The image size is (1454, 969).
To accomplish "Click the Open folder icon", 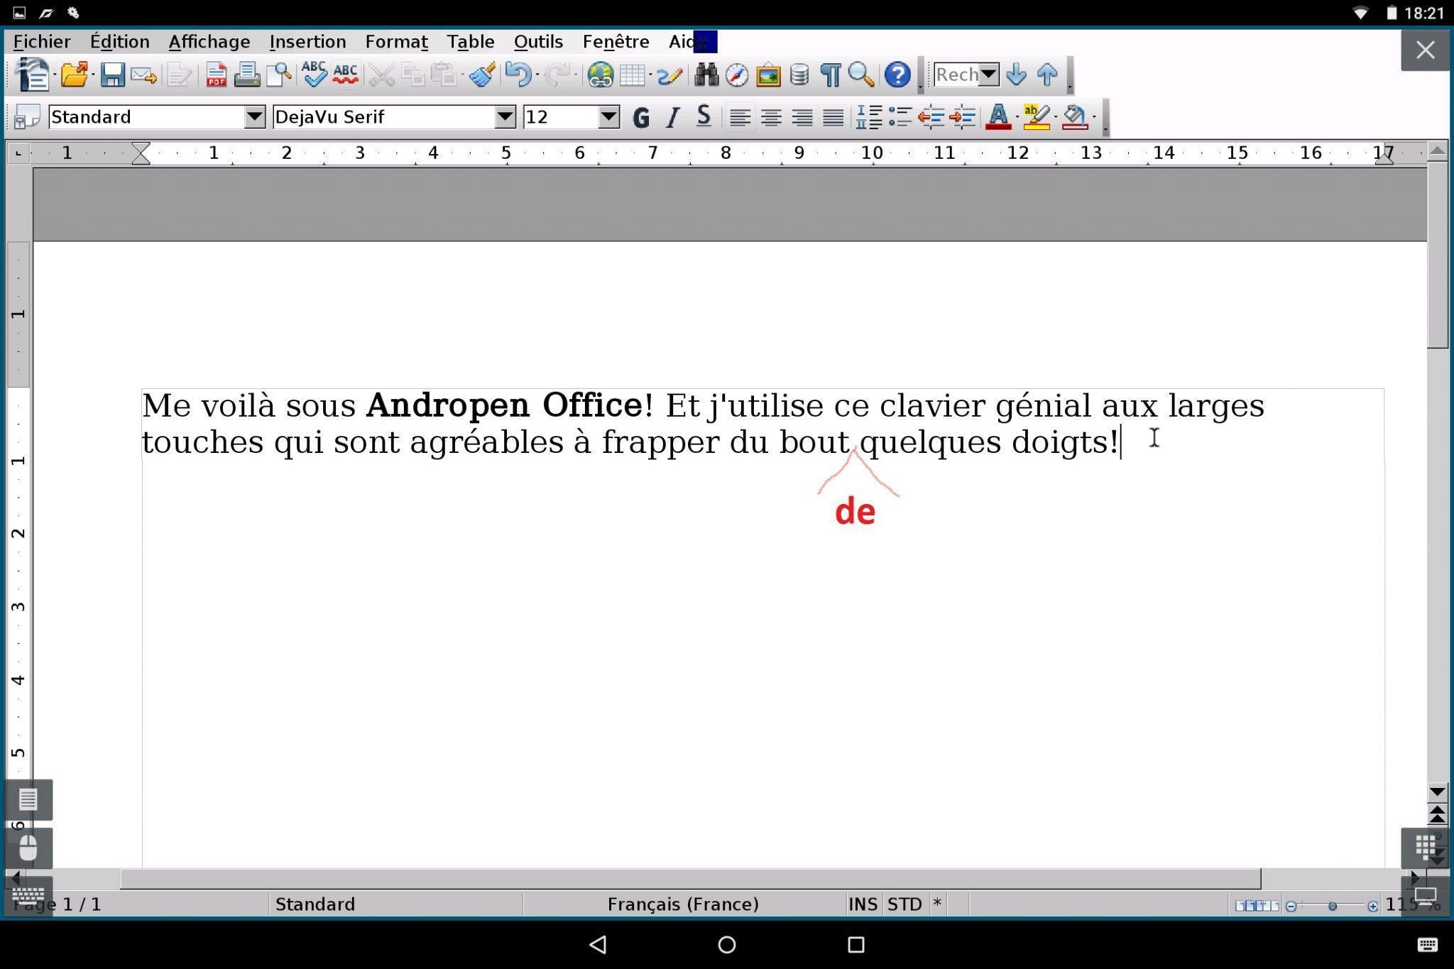I will pyautogui.click(x=73, y=75).
